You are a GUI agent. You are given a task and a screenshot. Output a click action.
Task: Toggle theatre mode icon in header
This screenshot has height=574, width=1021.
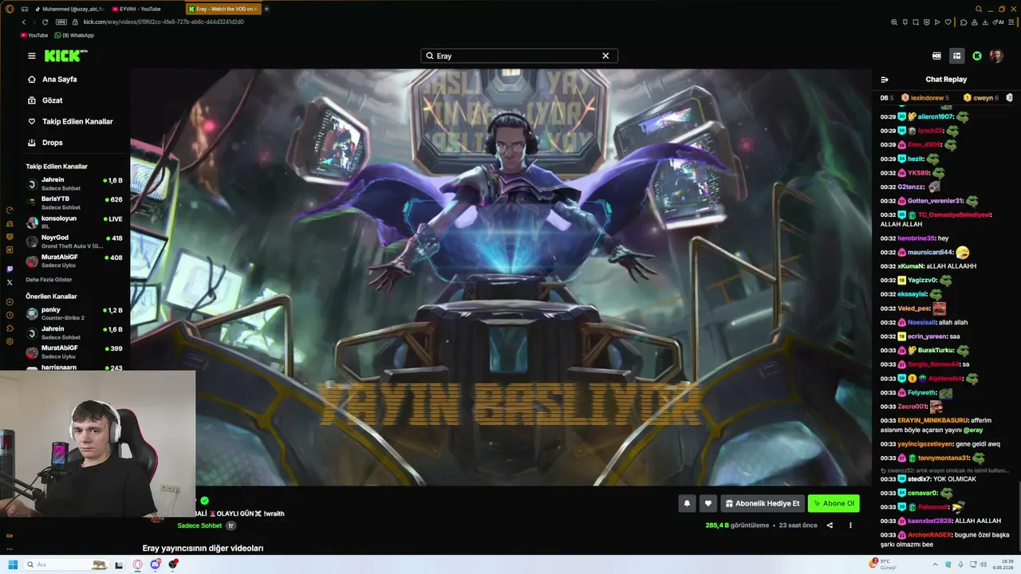click(x=936, y=56)
